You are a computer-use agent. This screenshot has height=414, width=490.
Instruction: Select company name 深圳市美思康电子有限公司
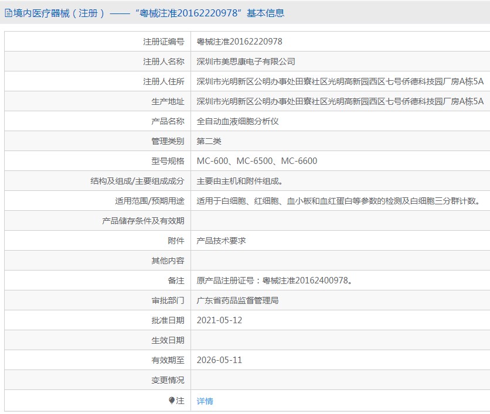(x=246, y=61)
